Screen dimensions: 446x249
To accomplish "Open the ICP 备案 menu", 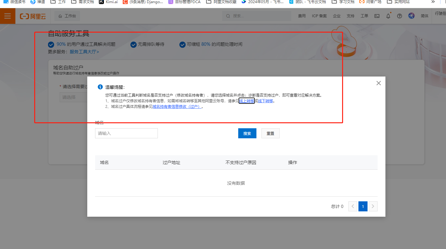I will pyautogui.click(x=319, y=16).
